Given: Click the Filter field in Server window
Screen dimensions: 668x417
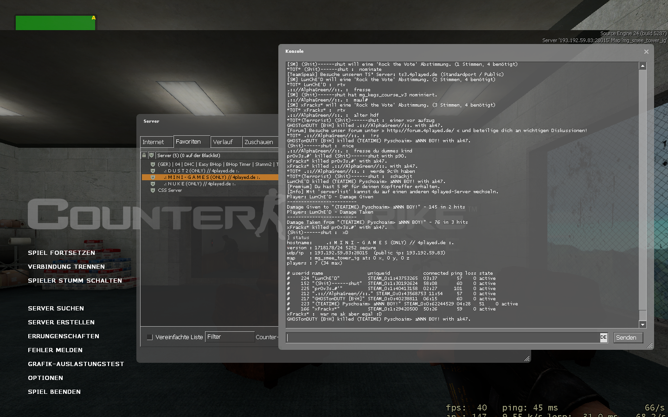Looking at the screenshot, I should pos(230,337).
